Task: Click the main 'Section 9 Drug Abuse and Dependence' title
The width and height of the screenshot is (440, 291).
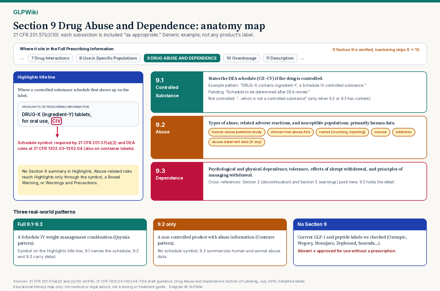Action: click(x=139, y=26)
